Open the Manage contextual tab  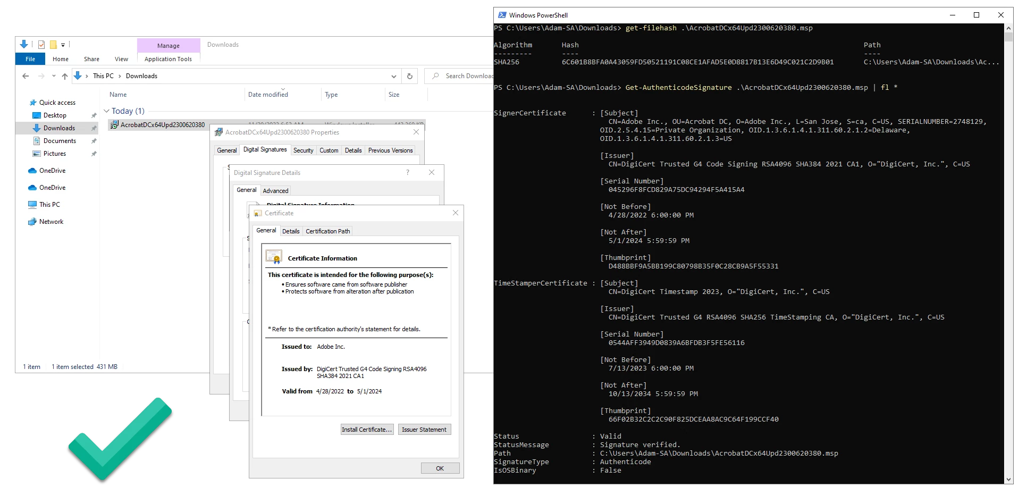tap(169, 46)
